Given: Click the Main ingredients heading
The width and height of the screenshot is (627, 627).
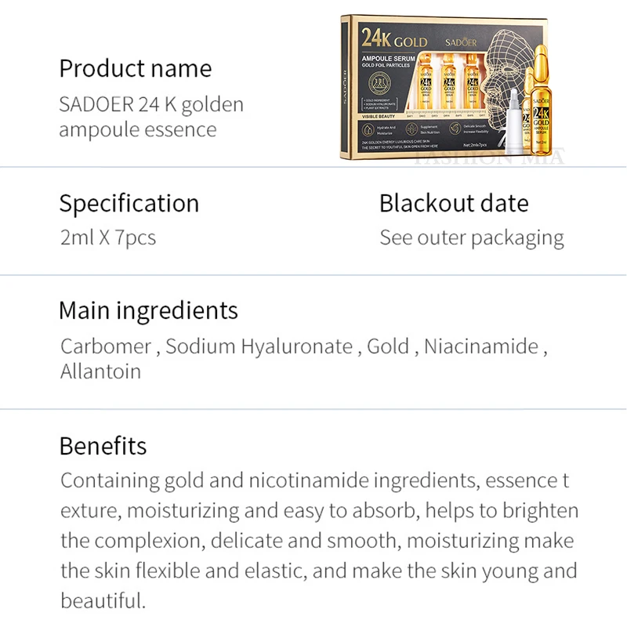Looking at the screenshot, I should click(x=148, y=310).
